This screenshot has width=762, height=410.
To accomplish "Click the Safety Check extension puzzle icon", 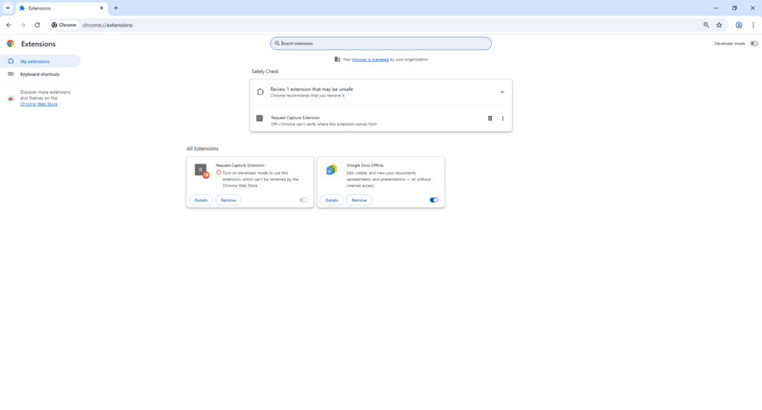I will 260,92.
